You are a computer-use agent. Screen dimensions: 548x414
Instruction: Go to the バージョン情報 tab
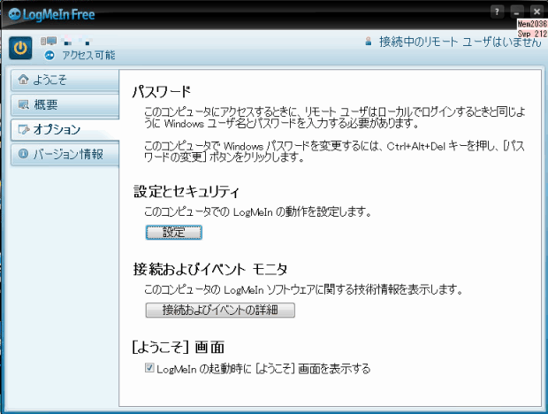click(x=65, y=154)
